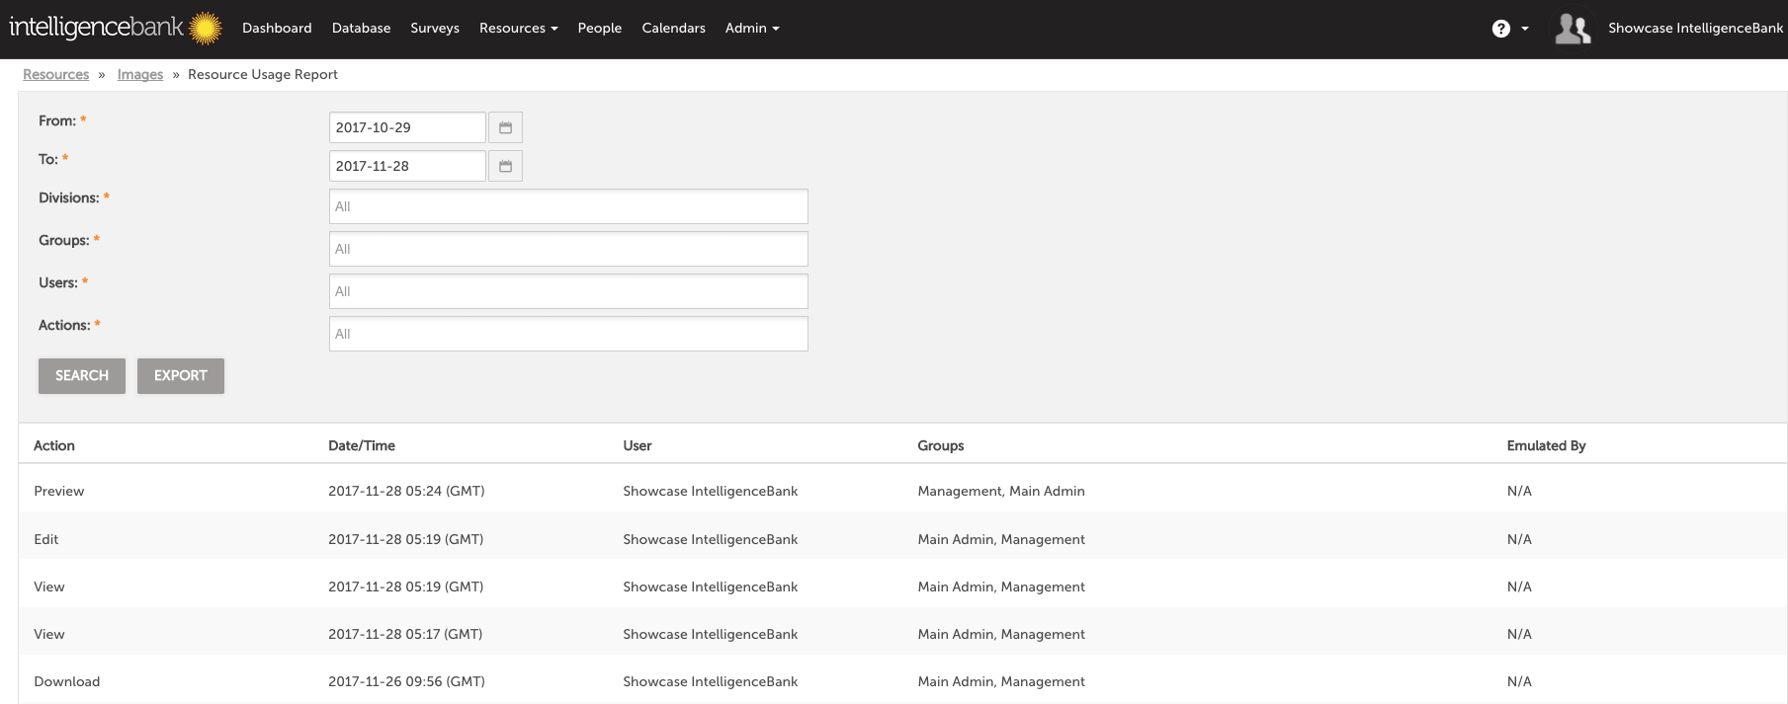The width and height of the screenshot is (1788, 704).
Task: Click the 2017-11-28 05:17 (GMT) timestamp
Action: tap(405, 634)
